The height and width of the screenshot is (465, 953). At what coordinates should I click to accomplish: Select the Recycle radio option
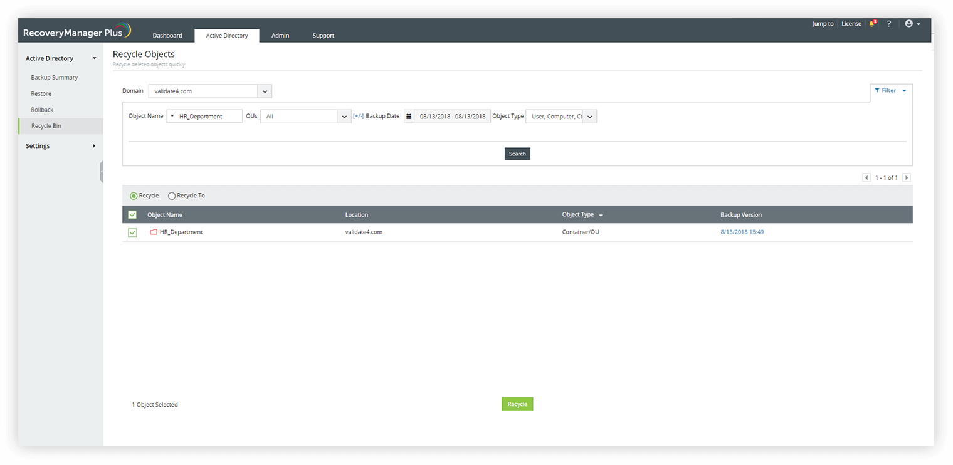134,196
